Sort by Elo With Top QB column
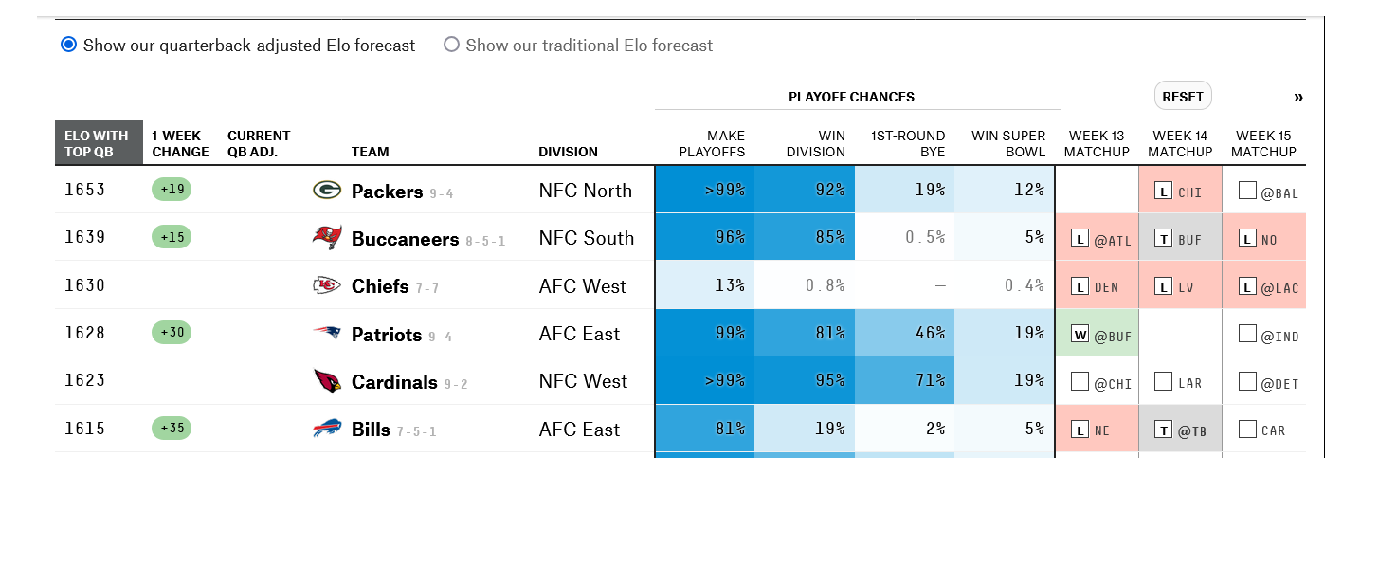The width and height of the screenshot is (1379, 585). (x=98, y=143)
